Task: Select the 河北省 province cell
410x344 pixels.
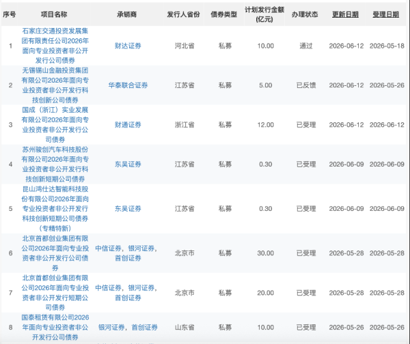Action: [184, 46]
